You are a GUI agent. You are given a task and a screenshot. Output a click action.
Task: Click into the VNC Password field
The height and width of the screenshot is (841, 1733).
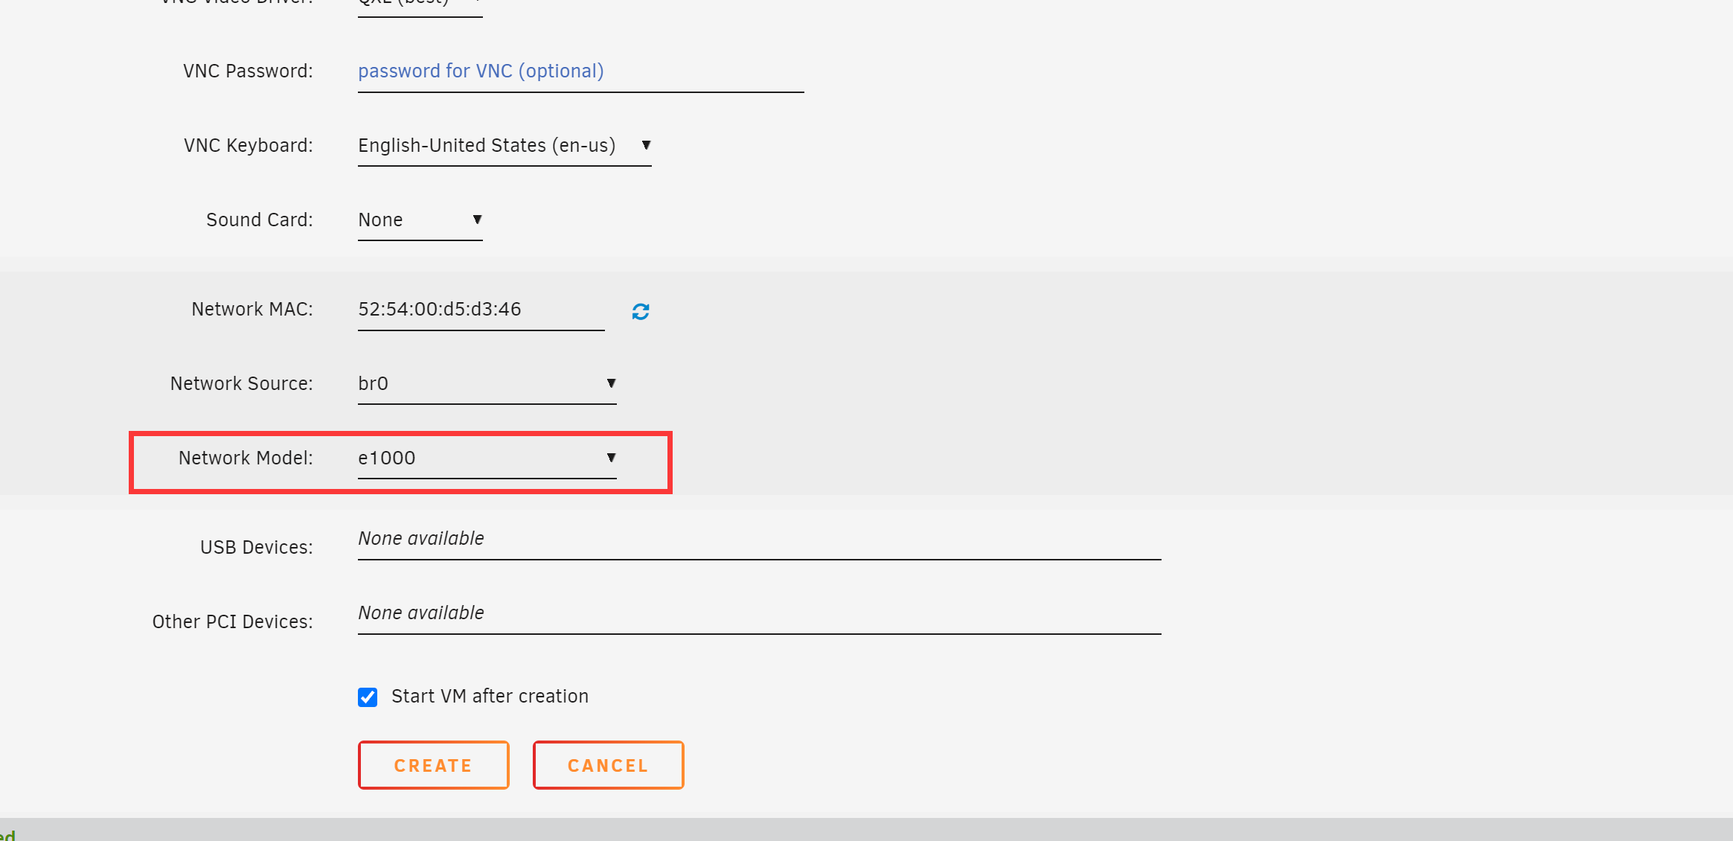pos(580,71)
